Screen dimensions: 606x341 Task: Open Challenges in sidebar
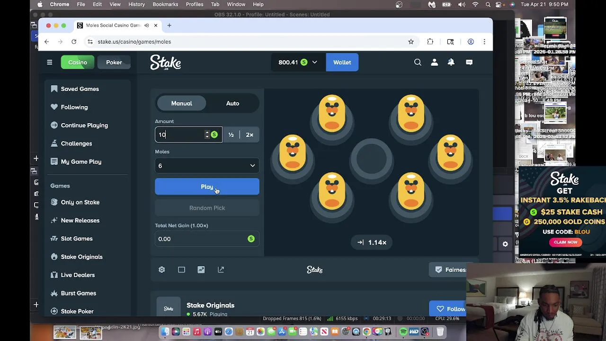[76, 144]
